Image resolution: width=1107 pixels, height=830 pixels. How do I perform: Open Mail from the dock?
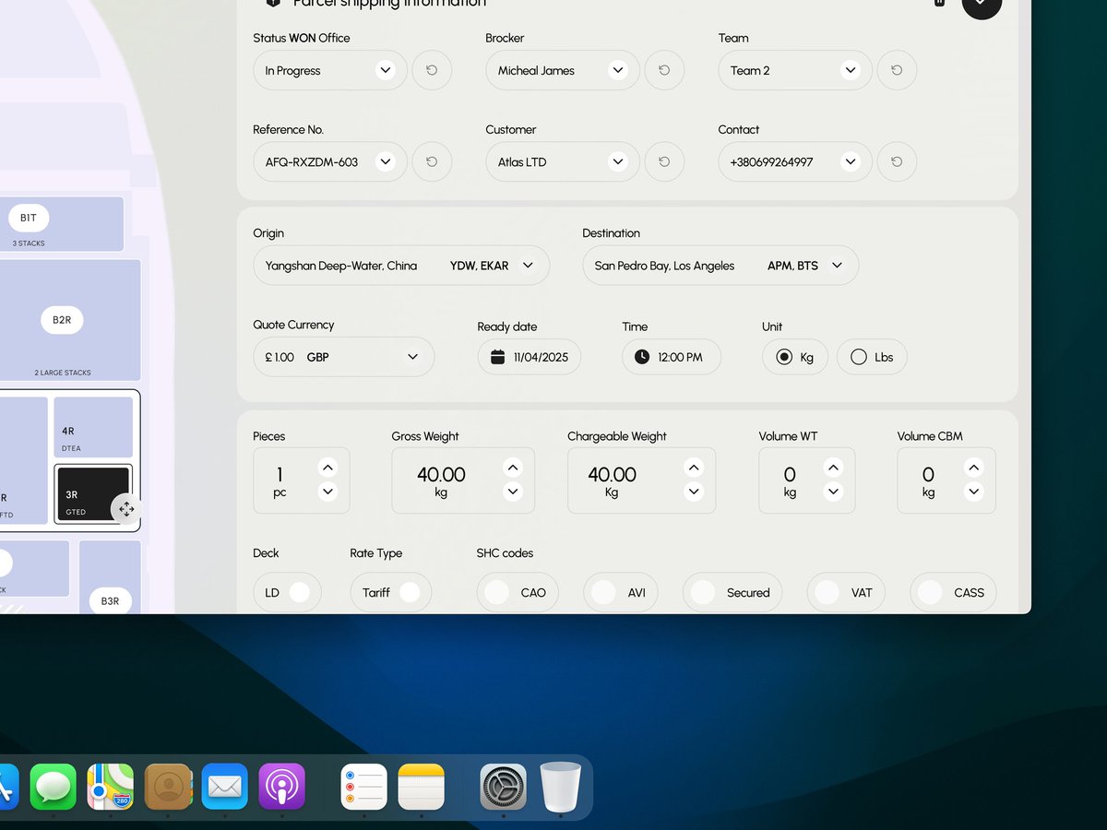pyautogui.click(x=225, y=787)
